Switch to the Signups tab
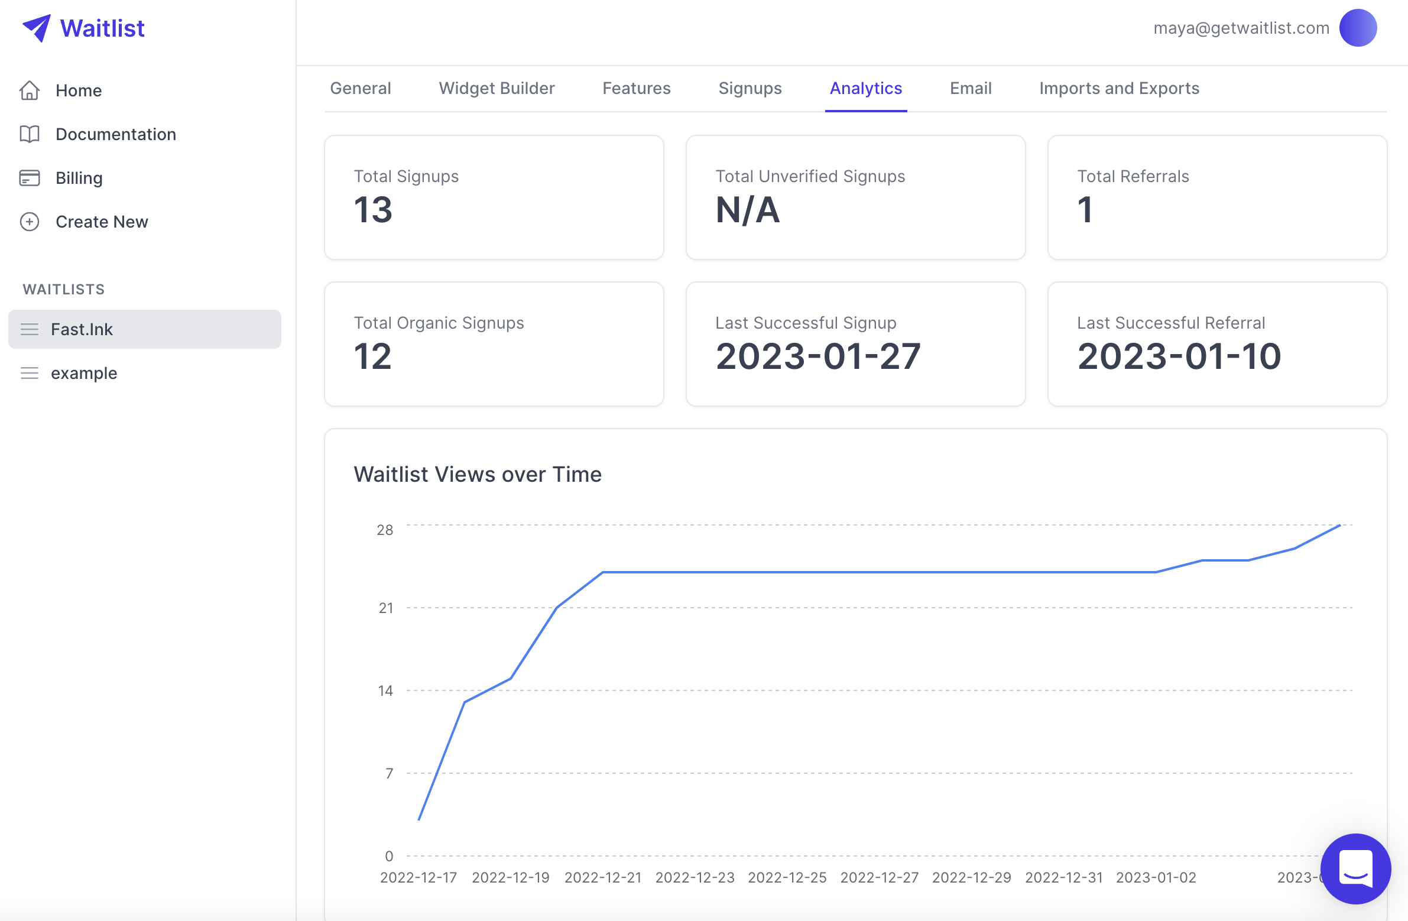 (x=750, y=88)
